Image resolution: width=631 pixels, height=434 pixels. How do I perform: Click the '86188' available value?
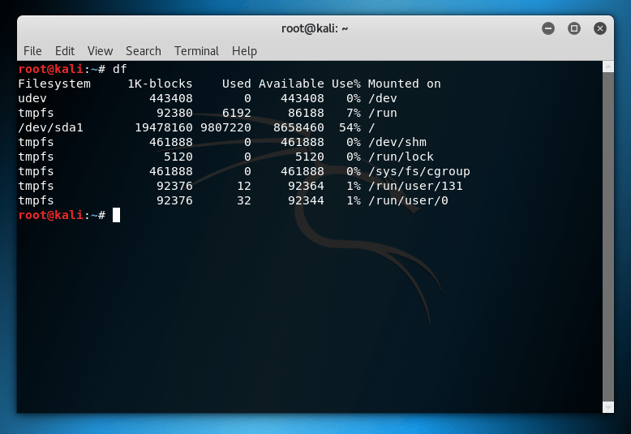pyautogui.click(x=306, y=113)
